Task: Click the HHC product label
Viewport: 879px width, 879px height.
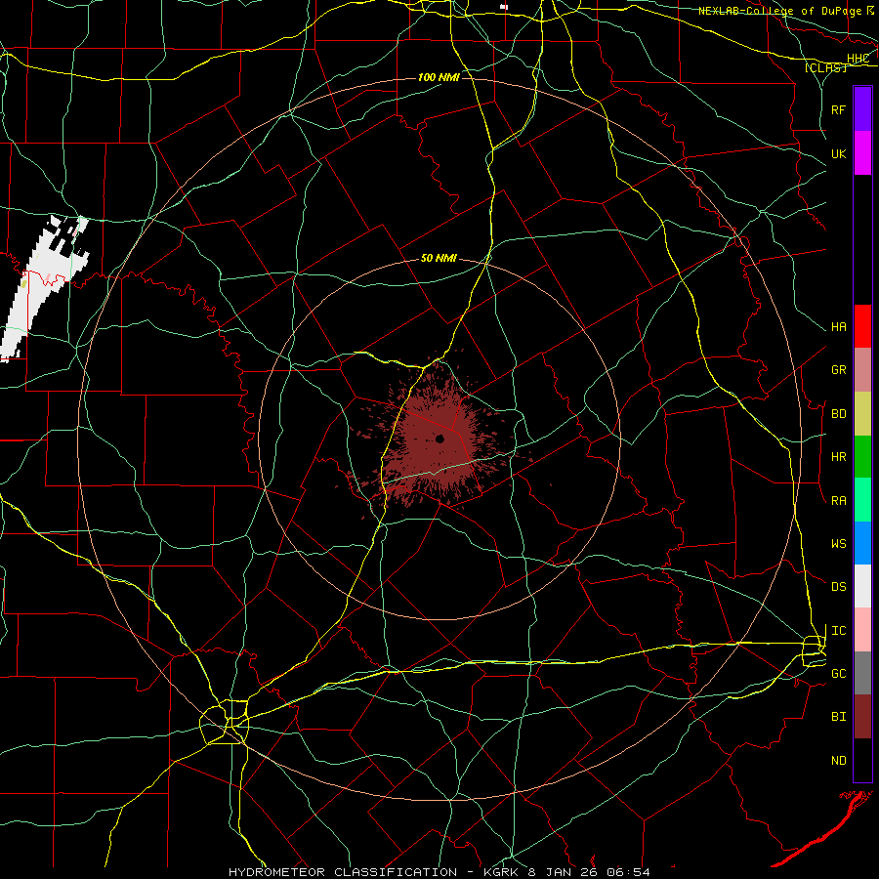Action: click(858, 59)
